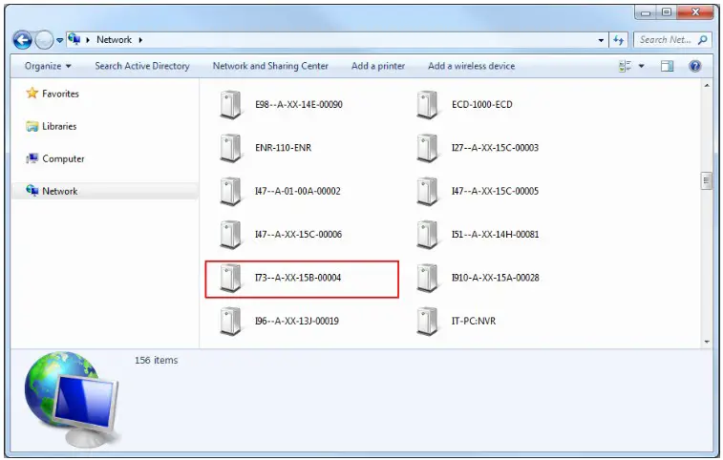
Task: Click the Network globe icon in sidebar
Action: pos(32,190)
